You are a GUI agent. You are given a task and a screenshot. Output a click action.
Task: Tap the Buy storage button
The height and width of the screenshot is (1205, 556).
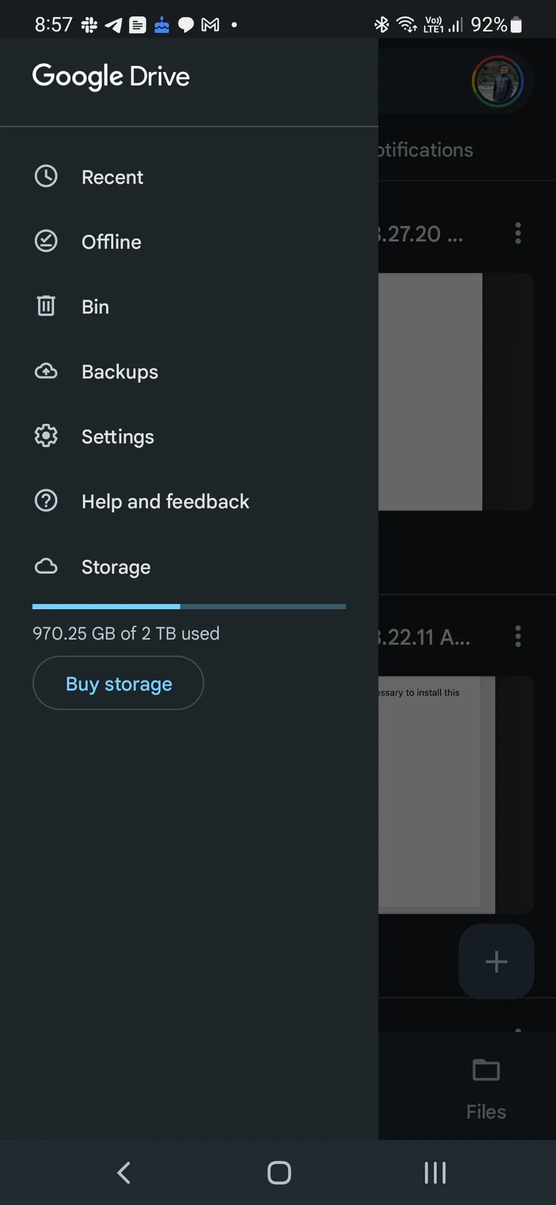coord(118,683)
